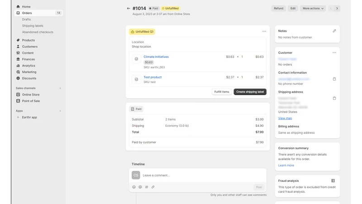Image resolution: width=362 pixels, height=204 pixels.
Task: Add a hashtag reference to the comment
Action: tap(147, 187)
